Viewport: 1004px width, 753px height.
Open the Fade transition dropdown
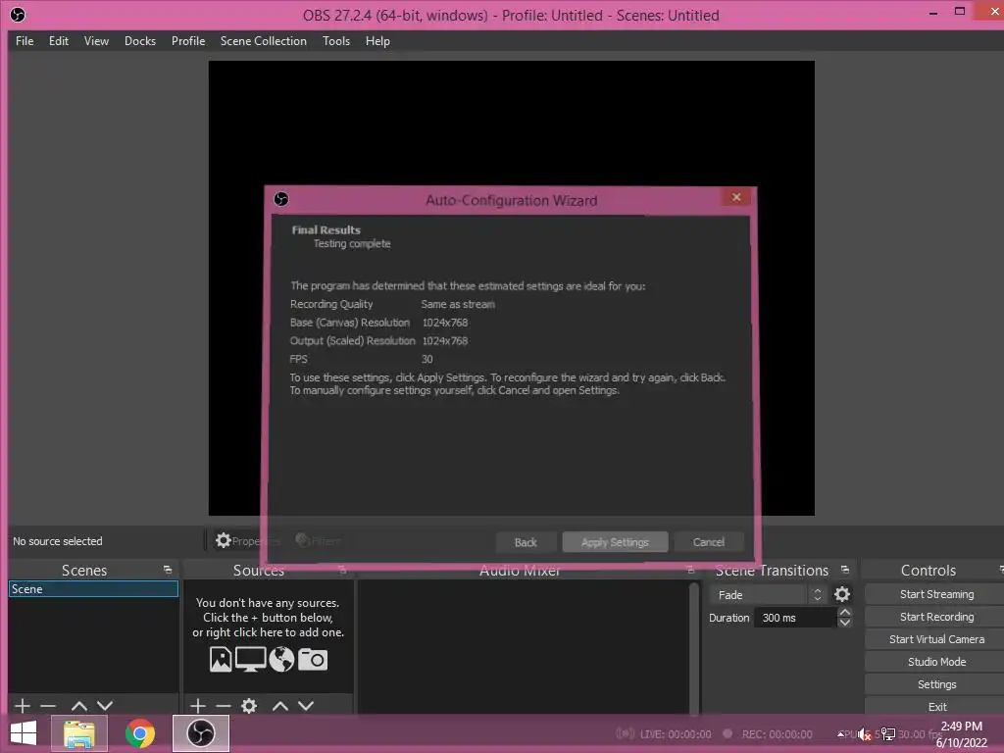767,595
